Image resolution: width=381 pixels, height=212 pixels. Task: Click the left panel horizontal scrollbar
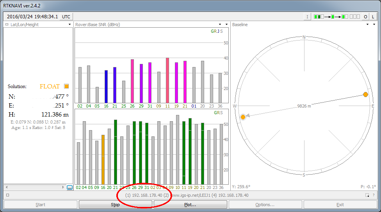click(x=34, y=187)
